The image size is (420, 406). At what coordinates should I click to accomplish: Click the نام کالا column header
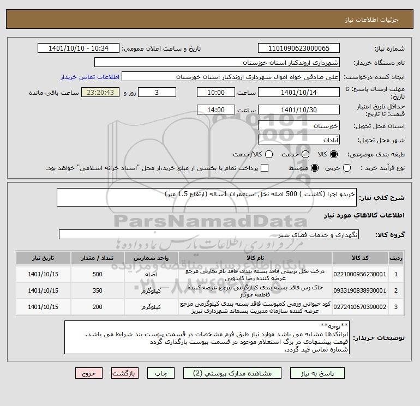pyautogui.click(x=255, y=258)
